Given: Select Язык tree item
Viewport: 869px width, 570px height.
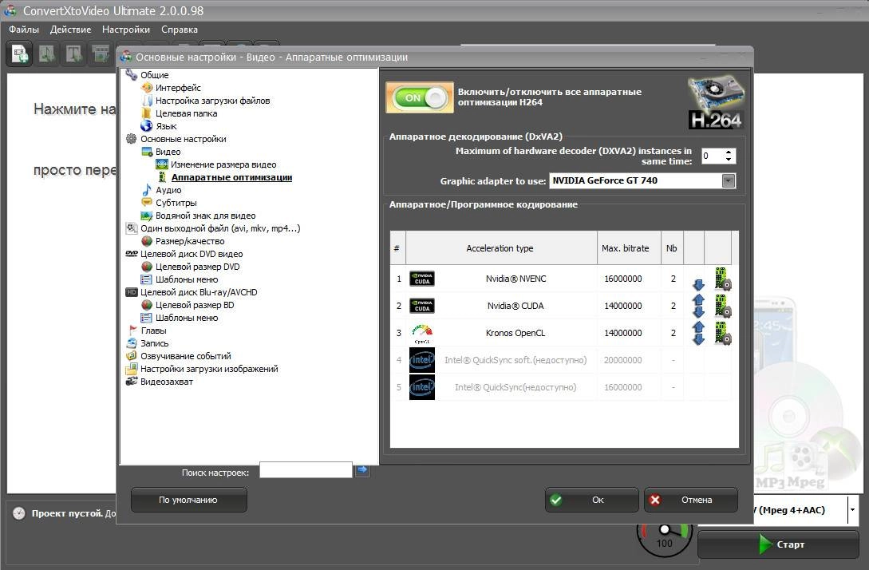Looking at the screenshot, I should 166,126.
